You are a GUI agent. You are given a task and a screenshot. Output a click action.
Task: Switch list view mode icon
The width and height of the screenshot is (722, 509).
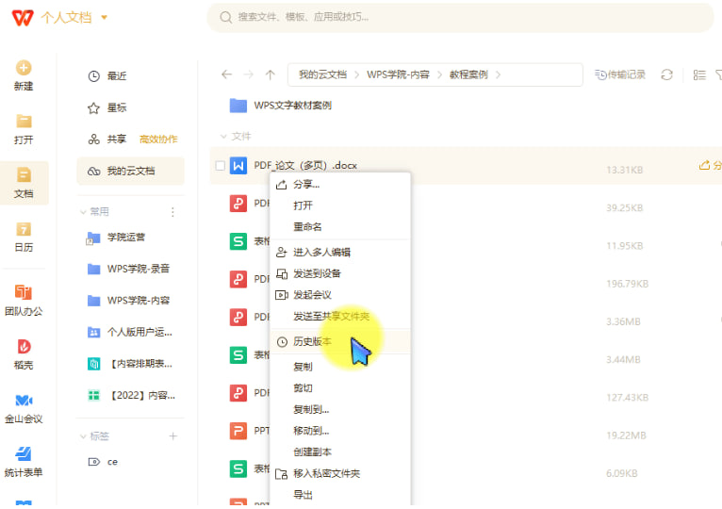[x=699, y=74]
